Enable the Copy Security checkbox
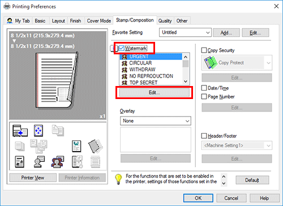283x206 pixels. pyautogui.click(x=204, y=50)
